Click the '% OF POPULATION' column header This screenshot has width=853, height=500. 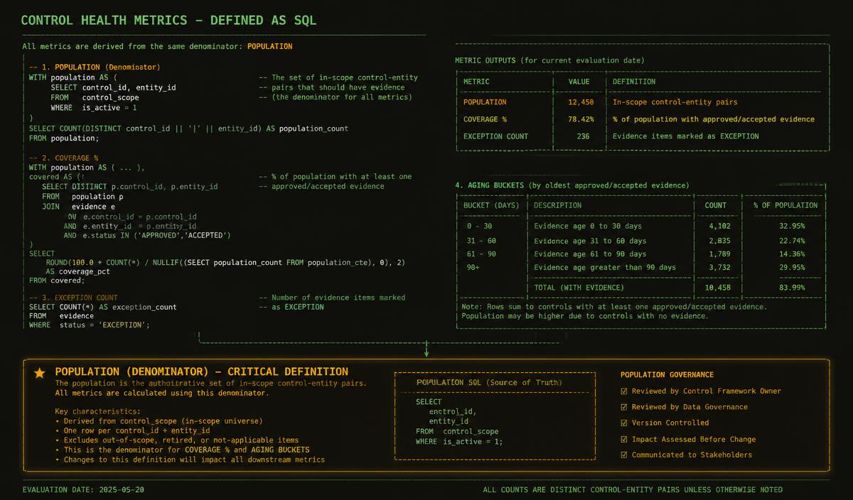point(785,205)
